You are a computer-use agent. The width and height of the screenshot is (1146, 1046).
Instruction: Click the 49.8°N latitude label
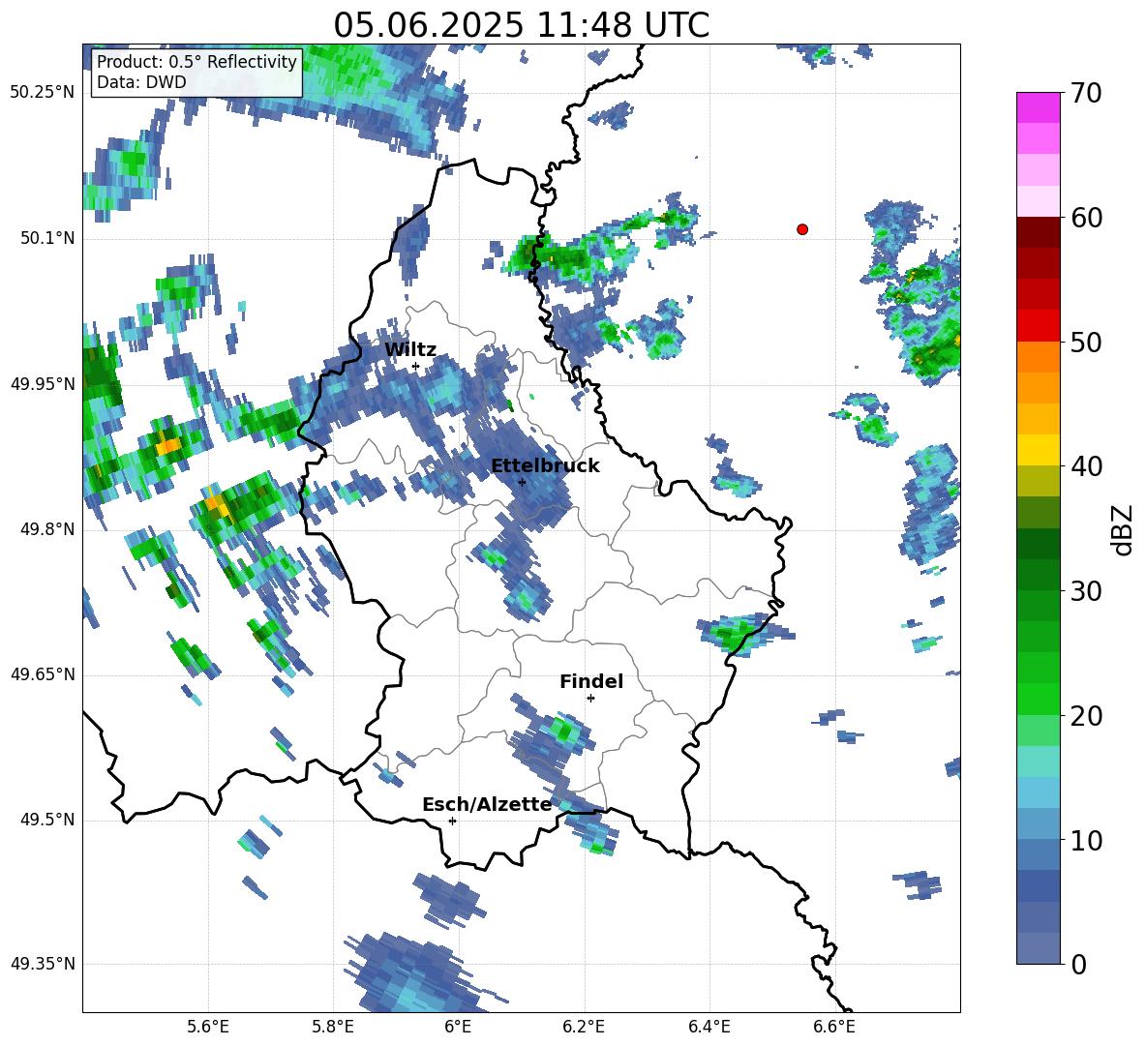tap(47, 529)
